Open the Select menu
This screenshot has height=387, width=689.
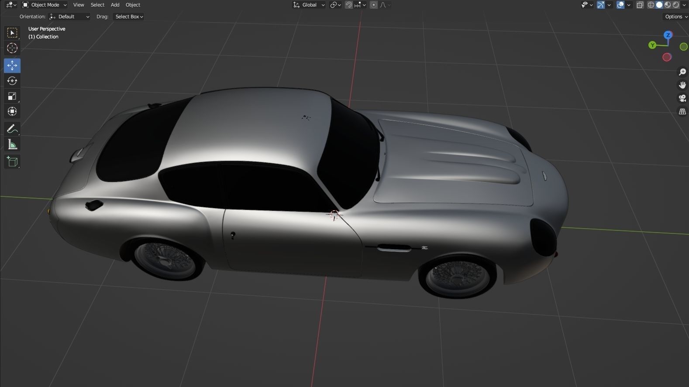97,5
